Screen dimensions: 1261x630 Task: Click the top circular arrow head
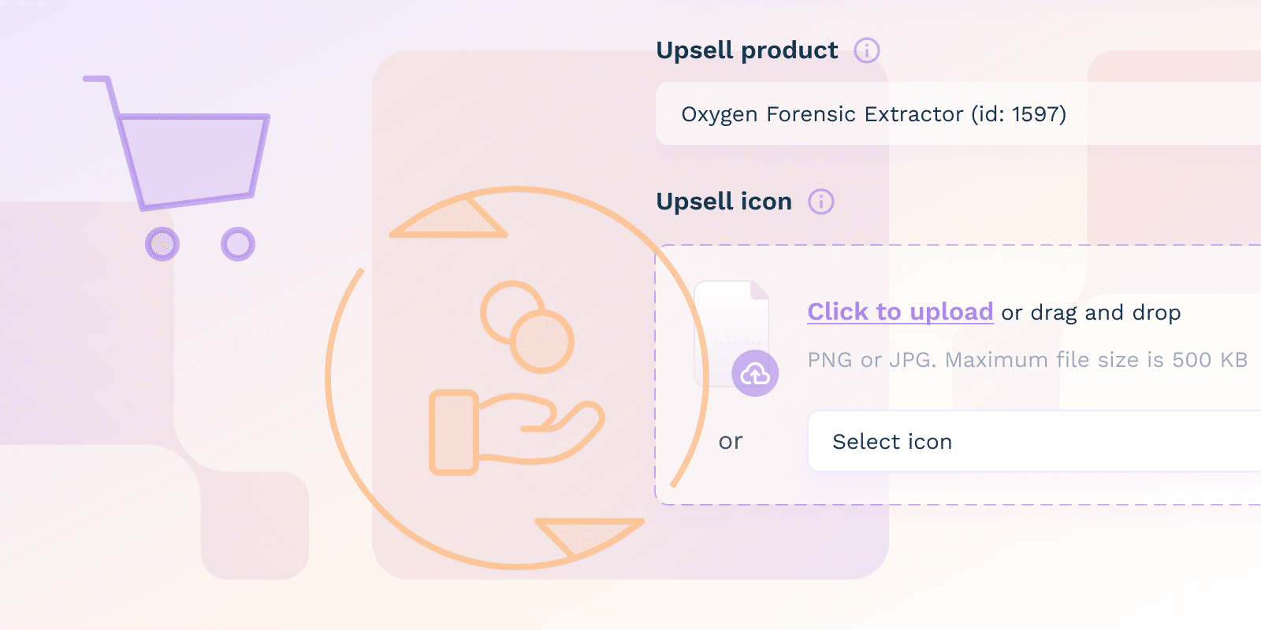[x=449, y=217]
